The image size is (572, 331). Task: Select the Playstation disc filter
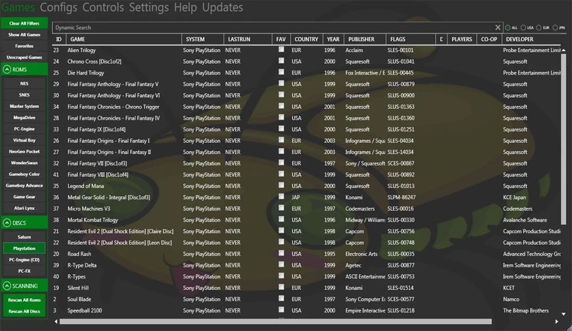(x=24, y=248)
